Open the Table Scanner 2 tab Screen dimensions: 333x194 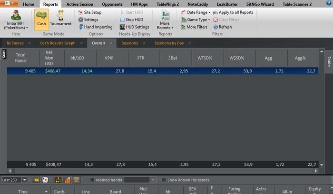tap(297, 4)
